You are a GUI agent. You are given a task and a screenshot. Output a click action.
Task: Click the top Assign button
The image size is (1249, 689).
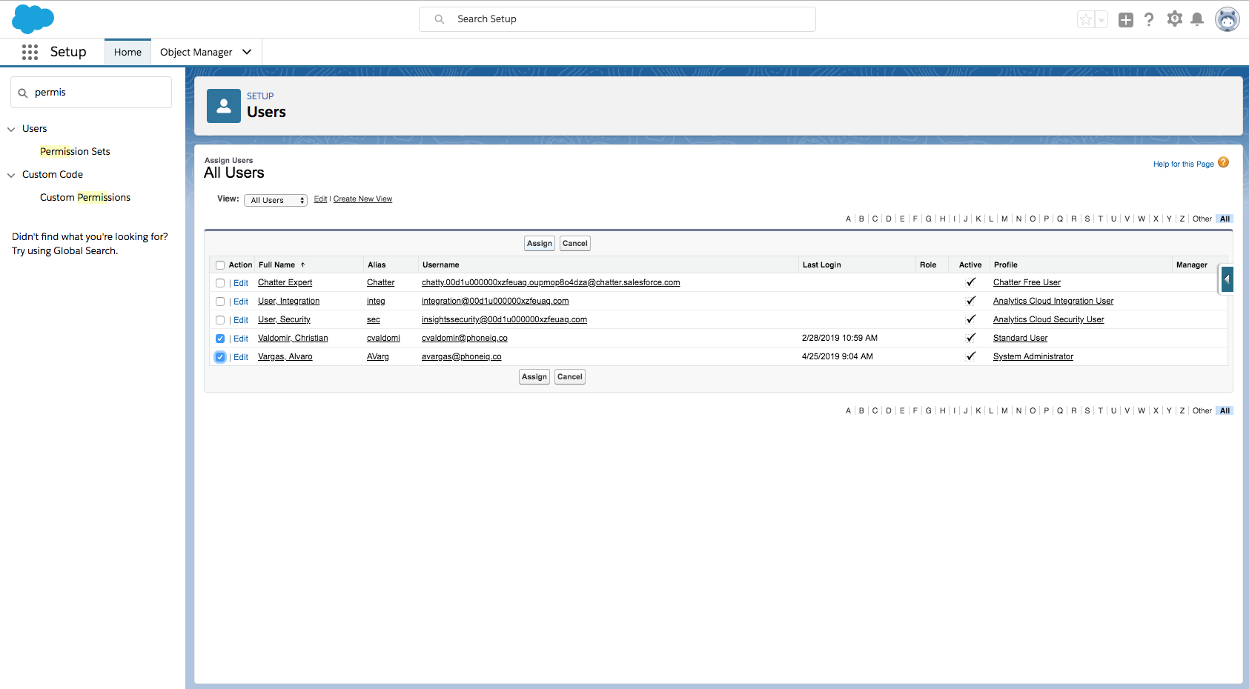pyautogui.click(x=539, y=243)
